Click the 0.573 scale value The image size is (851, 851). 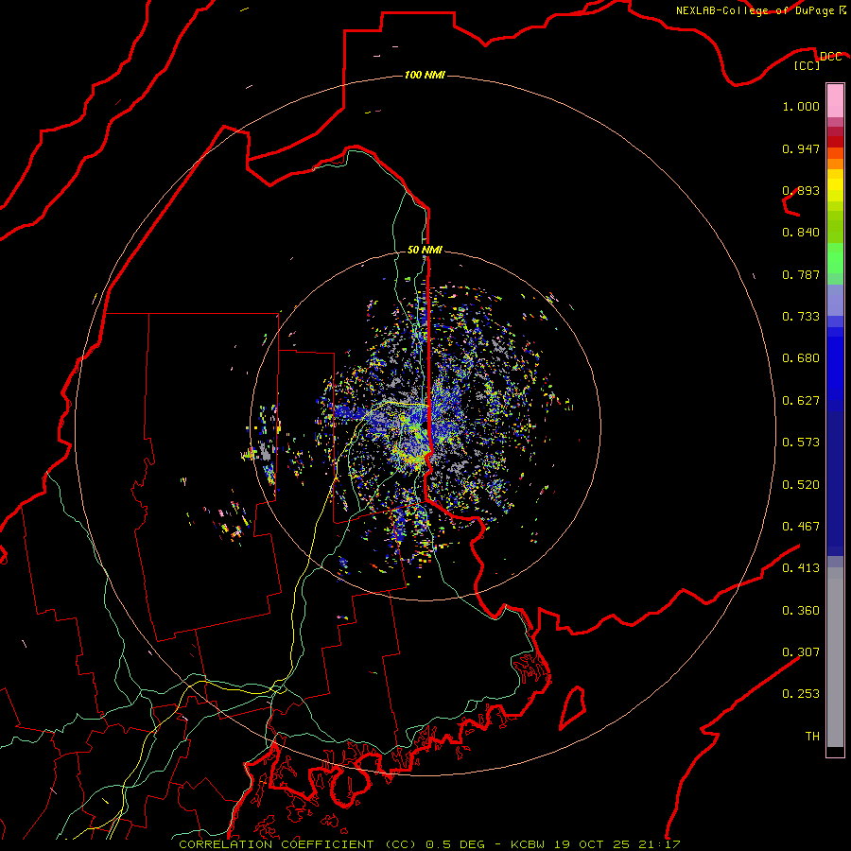(801, 443)
